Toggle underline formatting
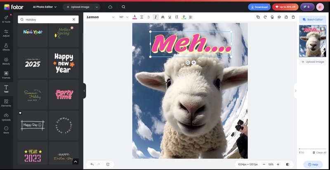330x170 pixels. click(170, 17)
